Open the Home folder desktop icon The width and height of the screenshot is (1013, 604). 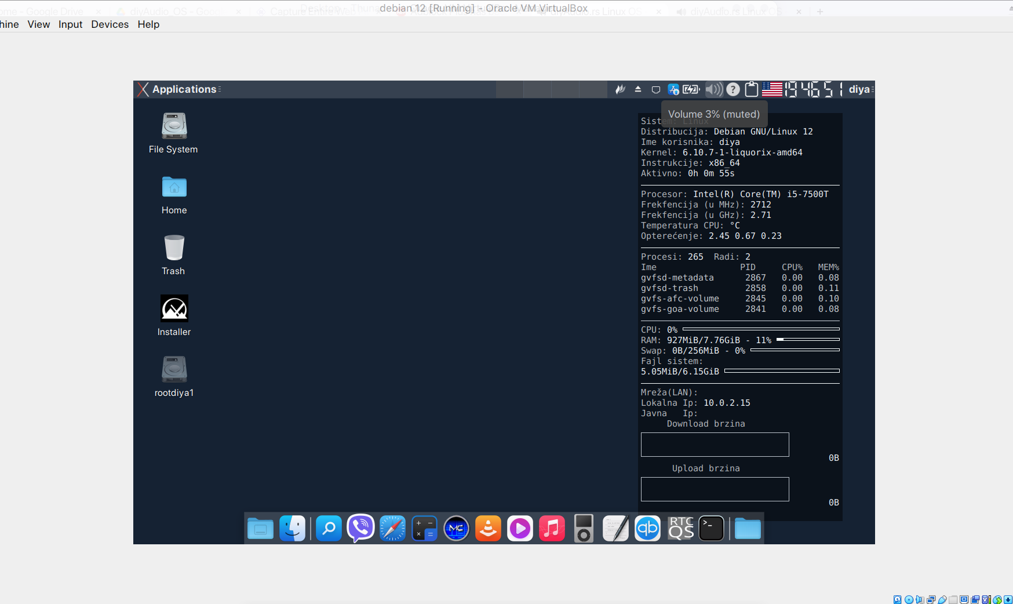click(x=174, y=195)
